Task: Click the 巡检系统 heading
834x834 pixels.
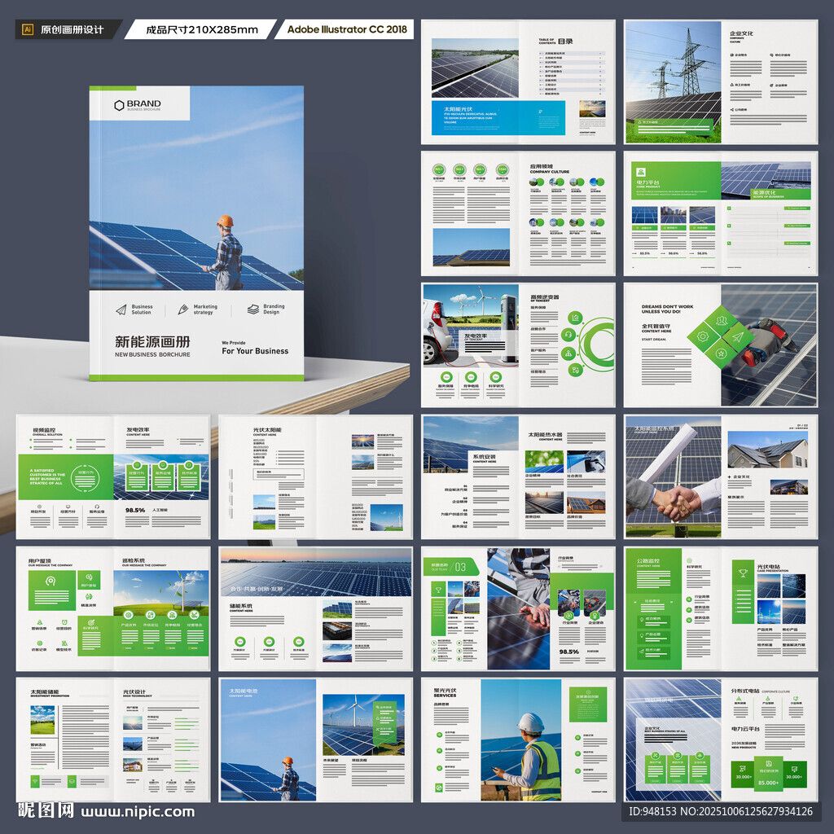Action: coord(134,560)
